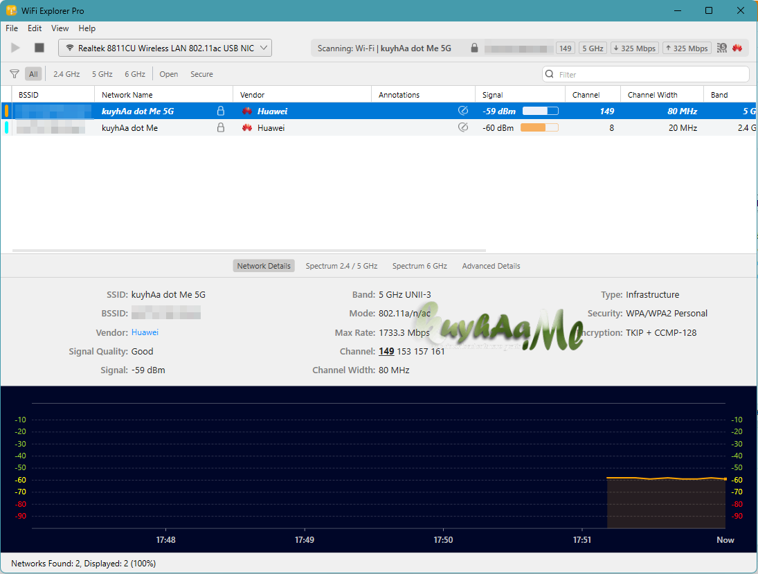Viewport: 758px width, 574px height.
Task: Switch to the Advanced Details tab
Action: [491, 266]
